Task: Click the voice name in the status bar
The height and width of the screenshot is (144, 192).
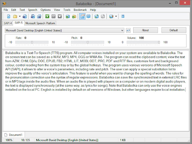Action: pos(67,140)
